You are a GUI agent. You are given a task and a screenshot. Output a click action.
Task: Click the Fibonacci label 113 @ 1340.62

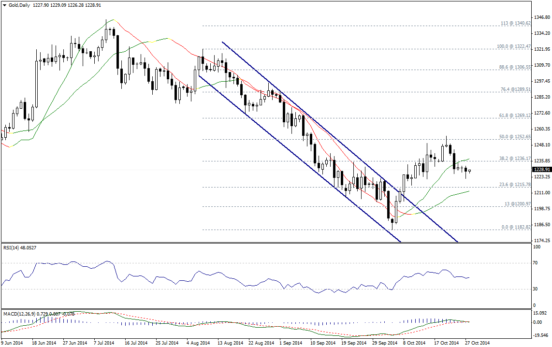(x=515, y=23)
